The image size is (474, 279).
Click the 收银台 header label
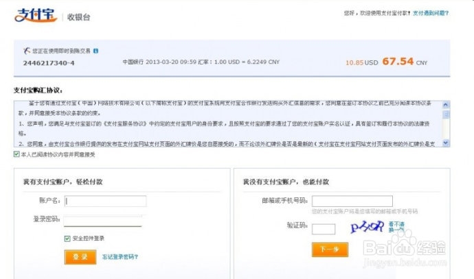(x=79, y=17)
